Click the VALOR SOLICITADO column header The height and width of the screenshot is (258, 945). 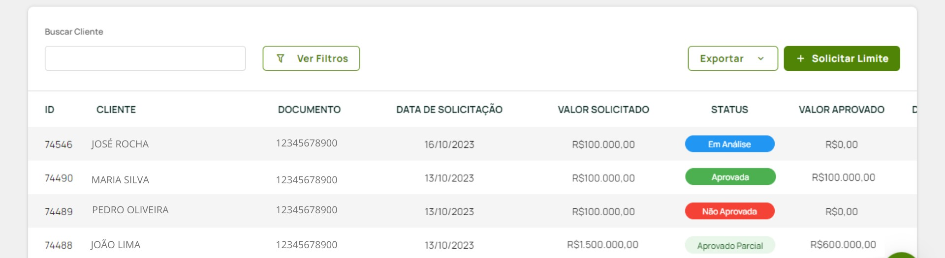603,110
